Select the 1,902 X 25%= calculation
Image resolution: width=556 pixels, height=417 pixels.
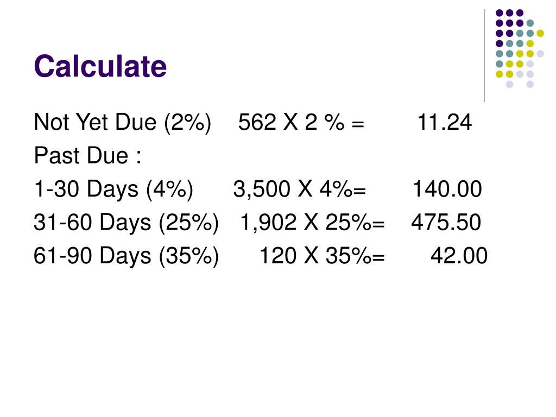click(312, 222)
